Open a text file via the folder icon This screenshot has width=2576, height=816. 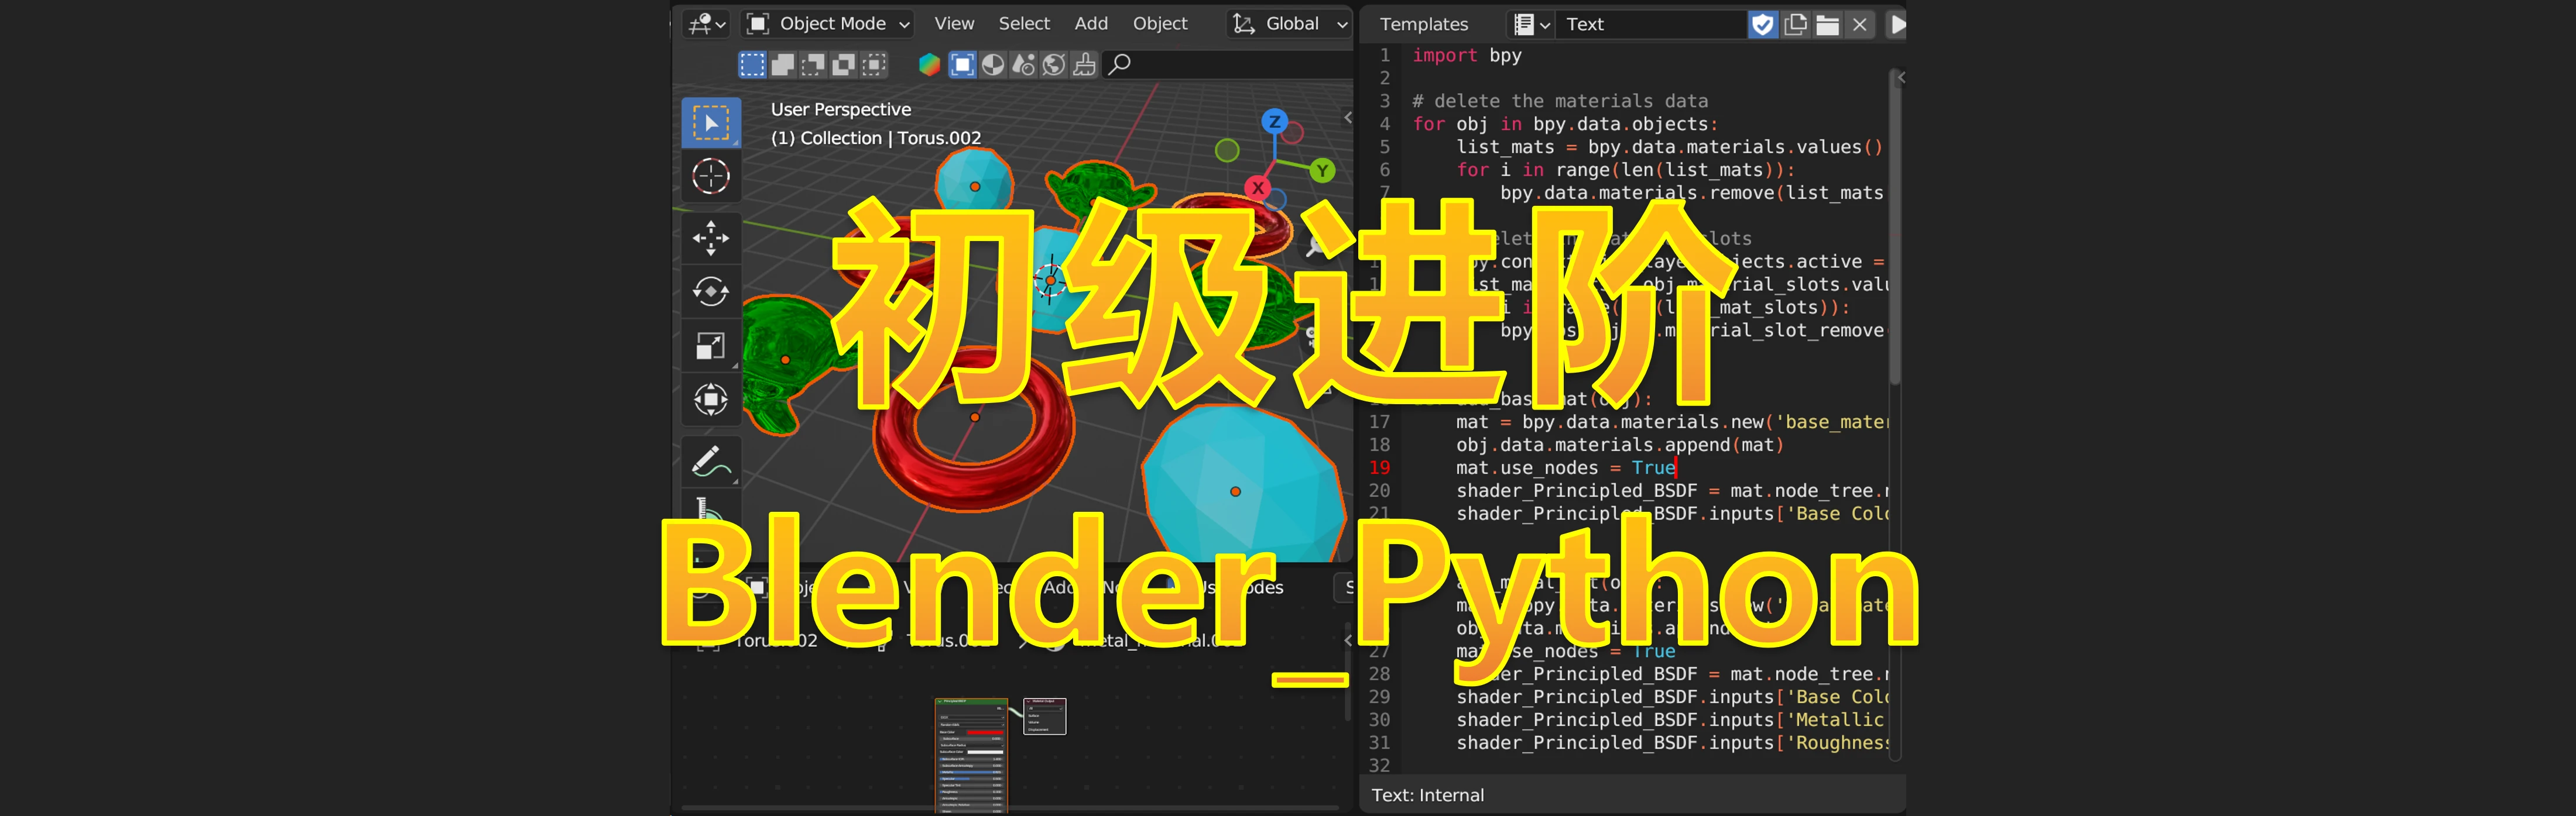tap(1827, 24)
